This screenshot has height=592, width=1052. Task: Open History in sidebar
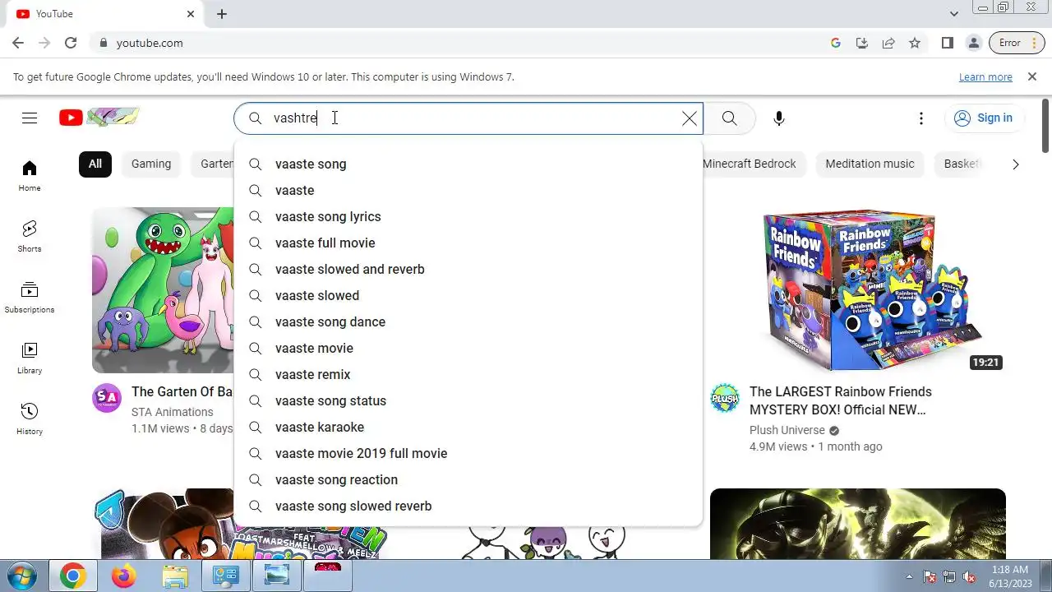30,419
